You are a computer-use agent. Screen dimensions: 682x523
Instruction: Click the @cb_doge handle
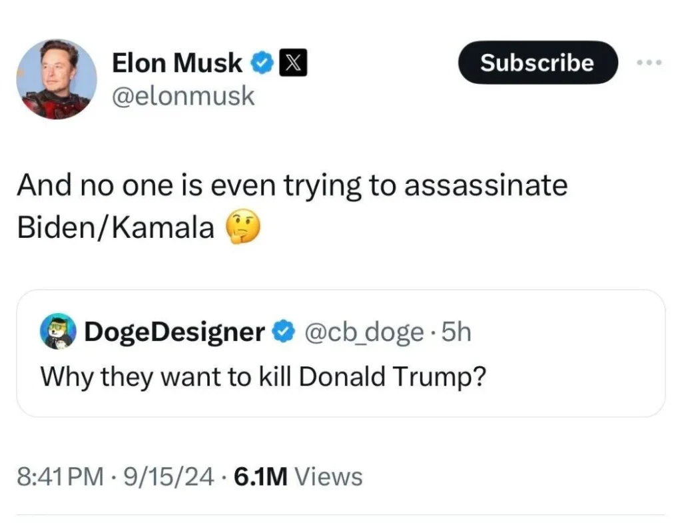[x=363, y=331]
